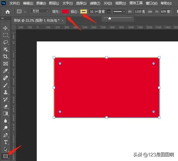178x161 pixels.
Task: Open the 形状 tool mode dropdown
Action: pyautogui.click(x=40, y=11)
